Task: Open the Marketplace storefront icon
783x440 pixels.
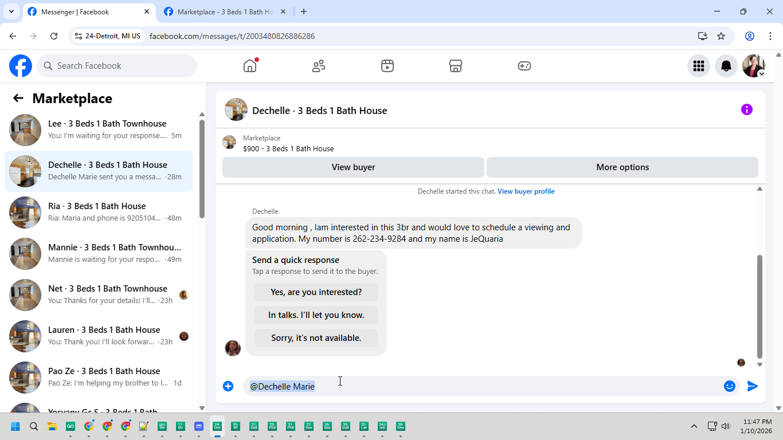Action: point(456,66)
